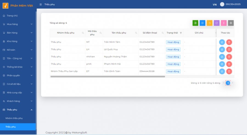Click the previous page arrow
The width and height of the screenshot is (247, 135).
point(223,83)
